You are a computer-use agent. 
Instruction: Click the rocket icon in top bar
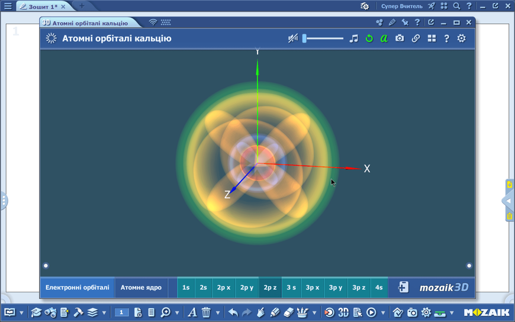(432, 6)
